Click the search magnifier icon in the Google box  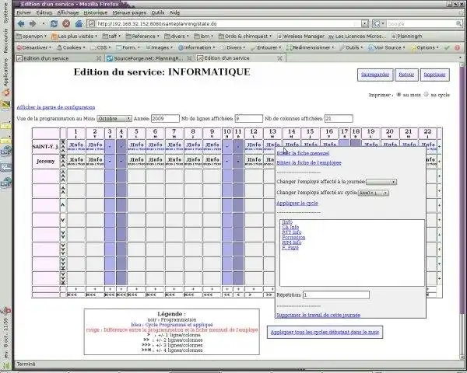pos(458,23)
